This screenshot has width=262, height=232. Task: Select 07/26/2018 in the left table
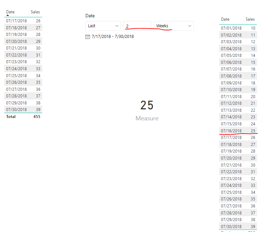(16, 82)
